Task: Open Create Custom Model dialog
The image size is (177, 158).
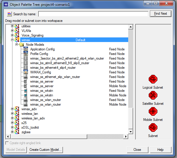Action: point(46,150)
